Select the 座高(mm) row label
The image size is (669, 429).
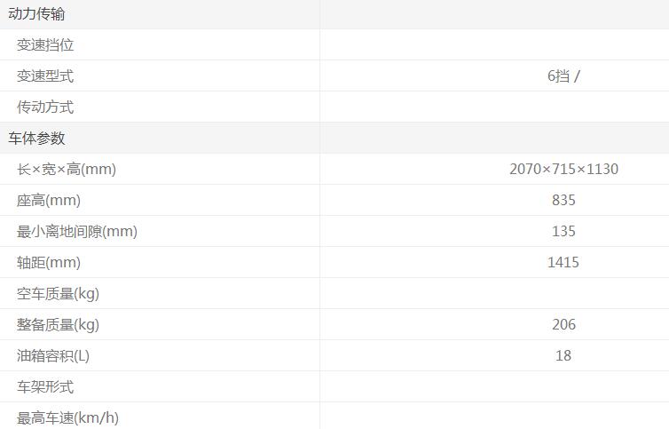click(49, 201)
